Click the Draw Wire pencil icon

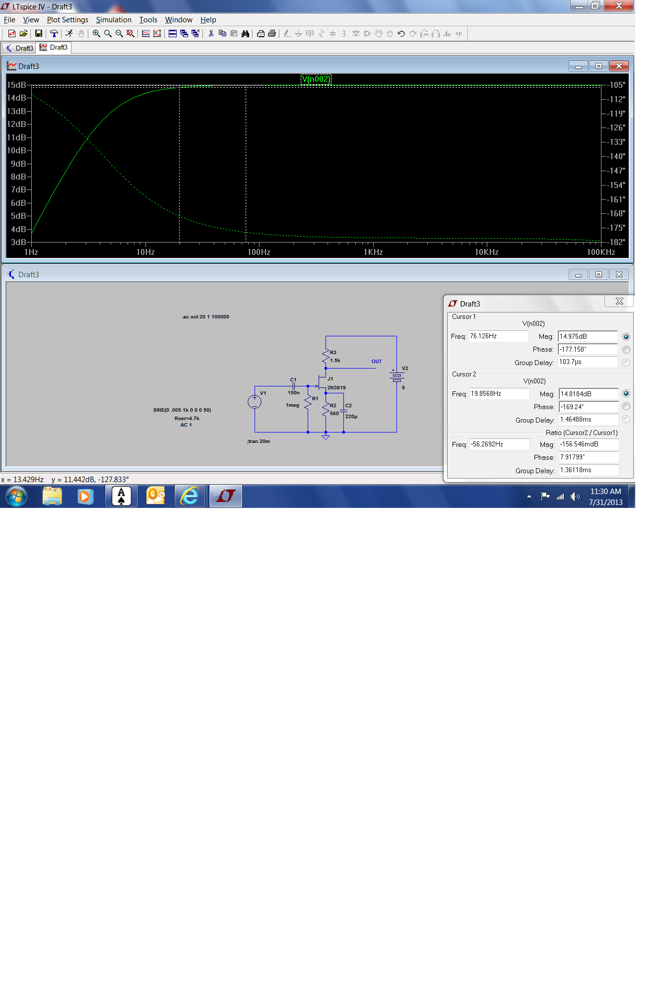click(287, 34)
